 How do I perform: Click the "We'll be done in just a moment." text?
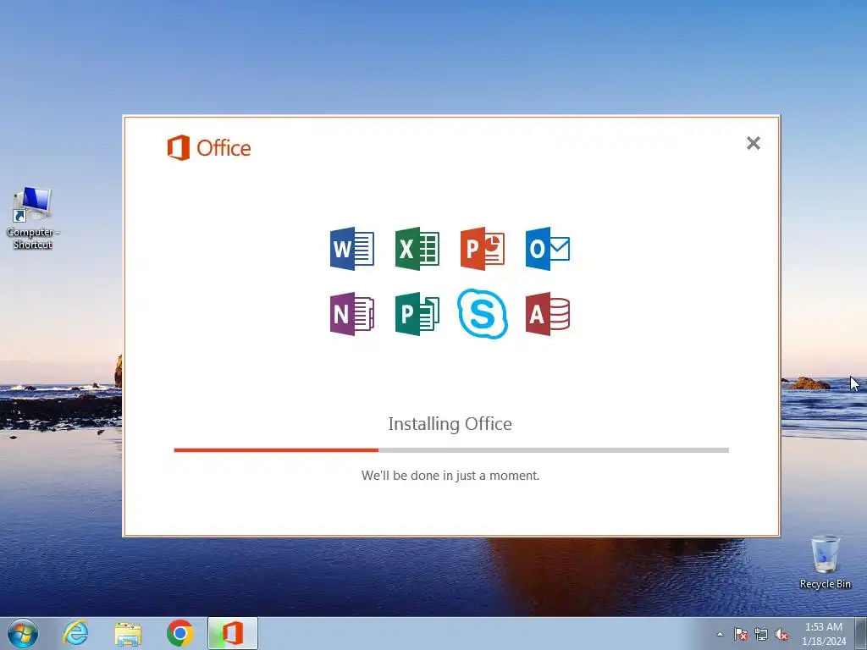click(x=450, y=476)
